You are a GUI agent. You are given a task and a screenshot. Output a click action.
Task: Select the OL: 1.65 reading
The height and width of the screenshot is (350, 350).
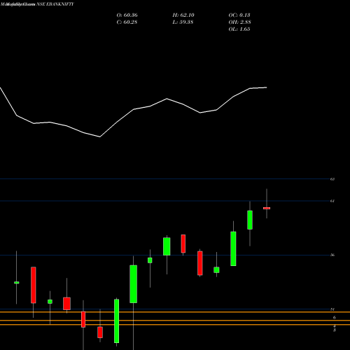tap(239, 29)
